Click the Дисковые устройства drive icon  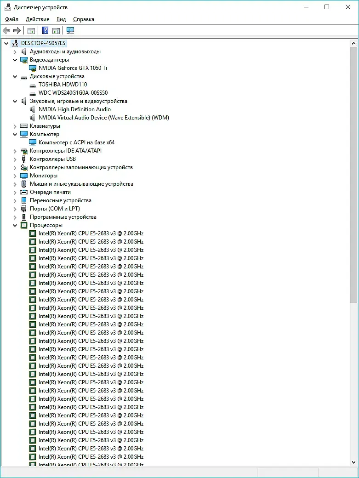point(24,77)
